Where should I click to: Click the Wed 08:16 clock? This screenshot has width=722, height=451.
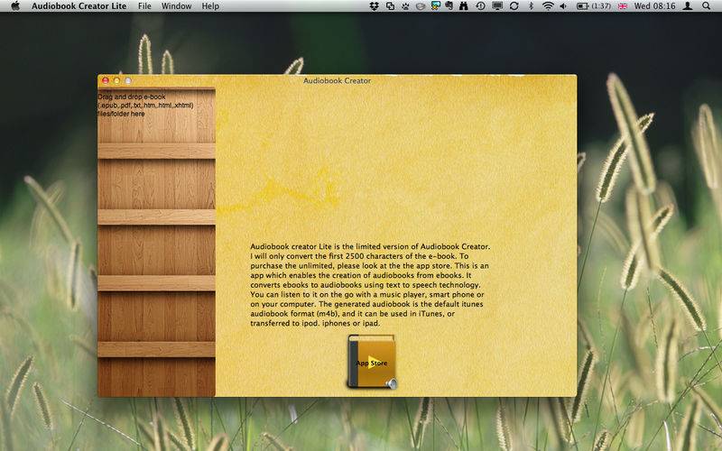click(x=655, y=6)
